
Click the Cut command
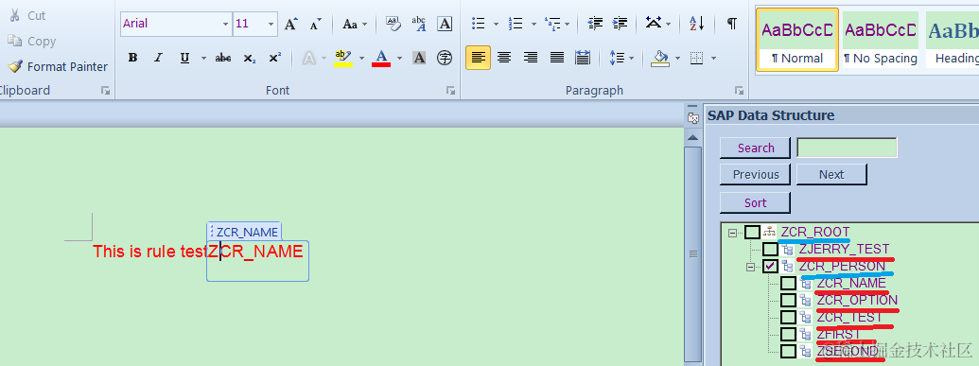[x=26, y=16]
